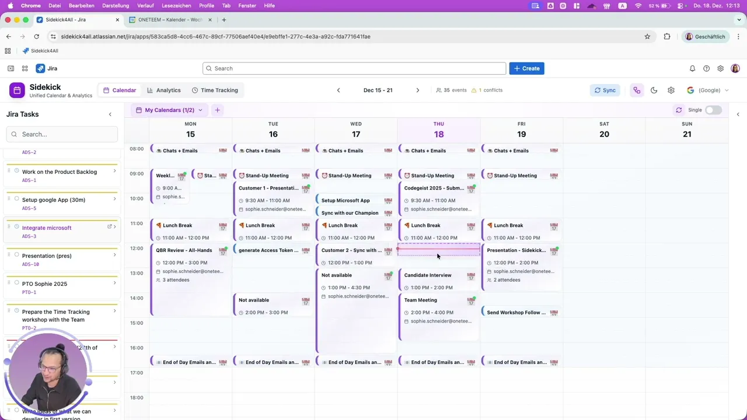Open the Sidekick4All bookmark
This screenshot has width=747, height=420.
point(40,51)
